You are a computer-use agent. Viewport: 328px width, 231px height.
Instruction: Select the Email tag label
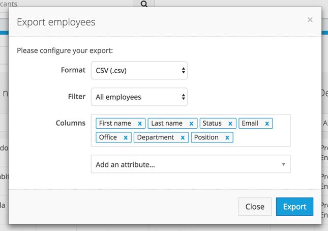point(250,124)
